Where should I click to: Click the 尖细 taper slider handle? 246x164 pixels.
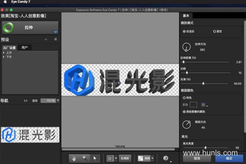pyautogui.click(x=187, y=73)
